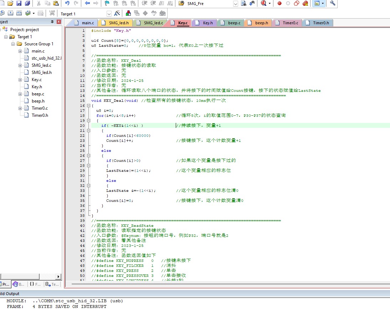The image size is (390, 309).
Task: Open Options for Target wand
Action: tap(117, 13)
